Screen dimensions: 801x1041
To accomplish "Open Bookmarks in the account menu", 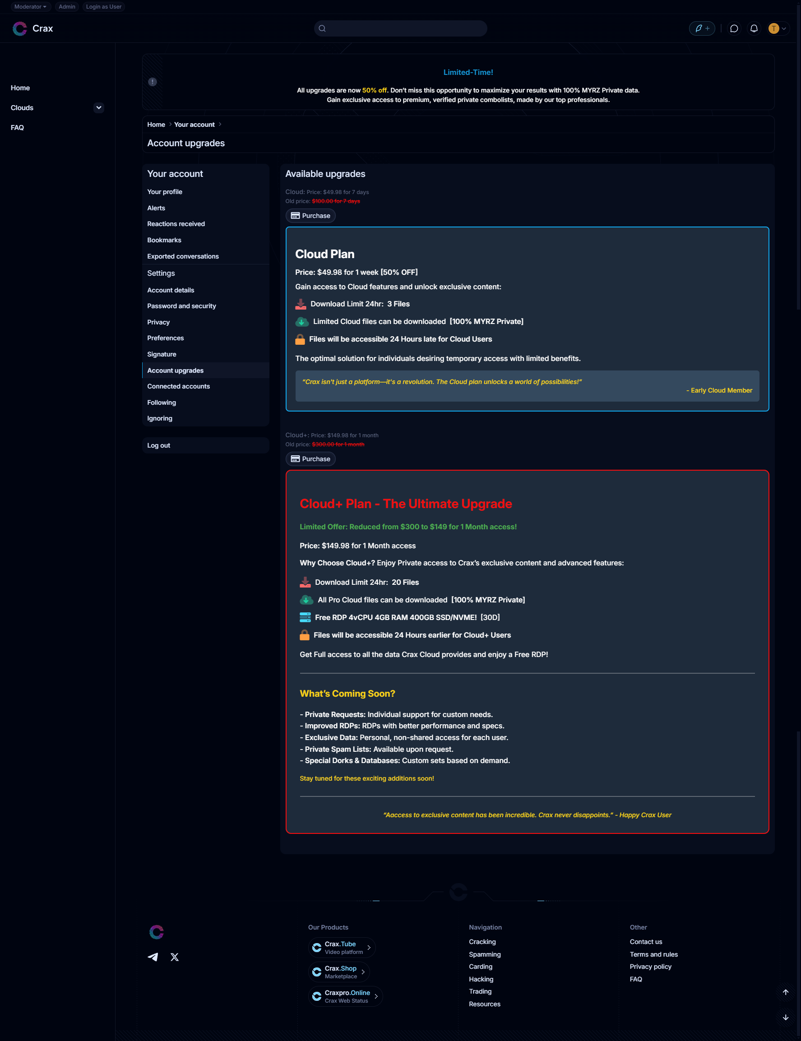I will coord(205,240).
